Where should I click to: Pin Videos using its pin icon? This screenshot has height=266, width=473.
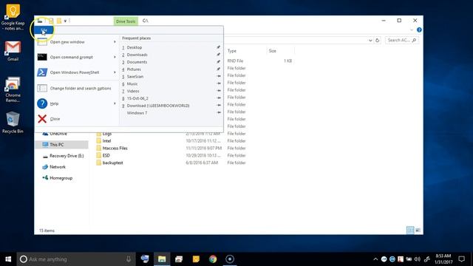tap(219, 91)
